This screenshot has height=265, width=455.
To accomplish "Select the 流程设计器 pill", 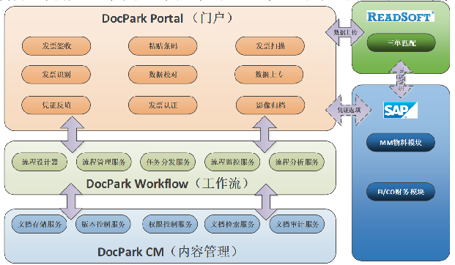I will pos(40,162).
